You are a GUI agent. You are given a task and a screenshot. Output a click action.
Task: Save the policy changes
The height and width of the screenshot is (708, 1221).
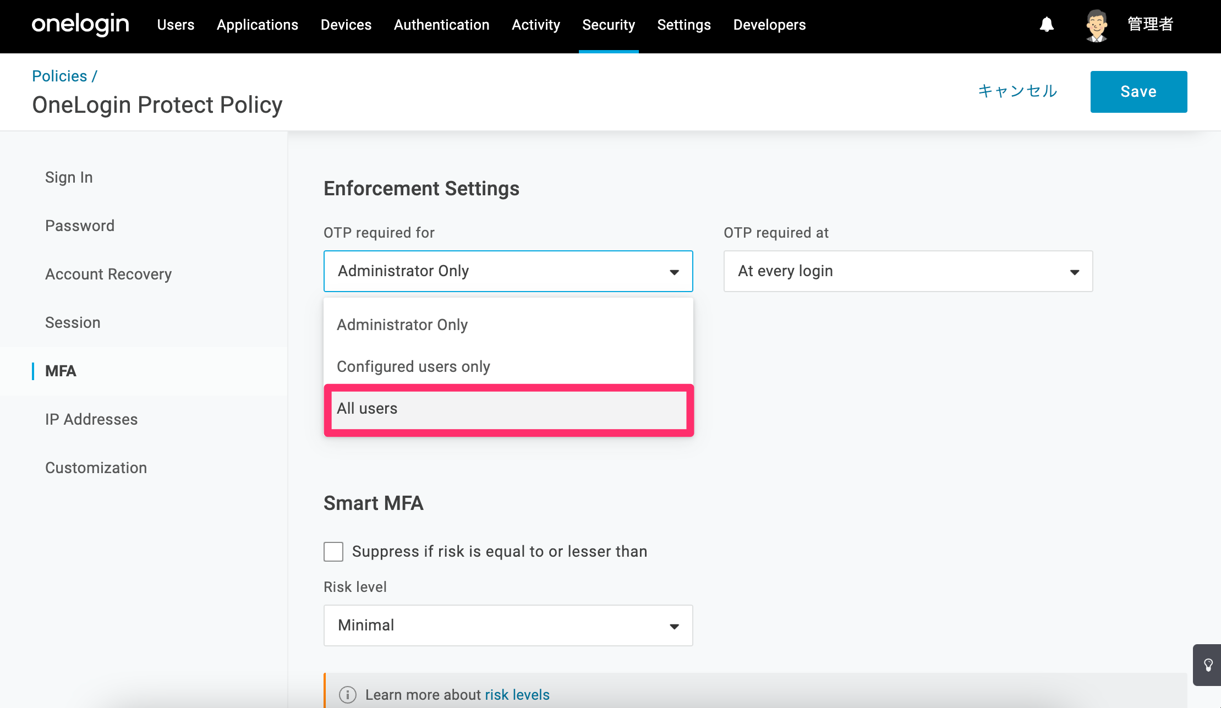(x=1139, y=92)
